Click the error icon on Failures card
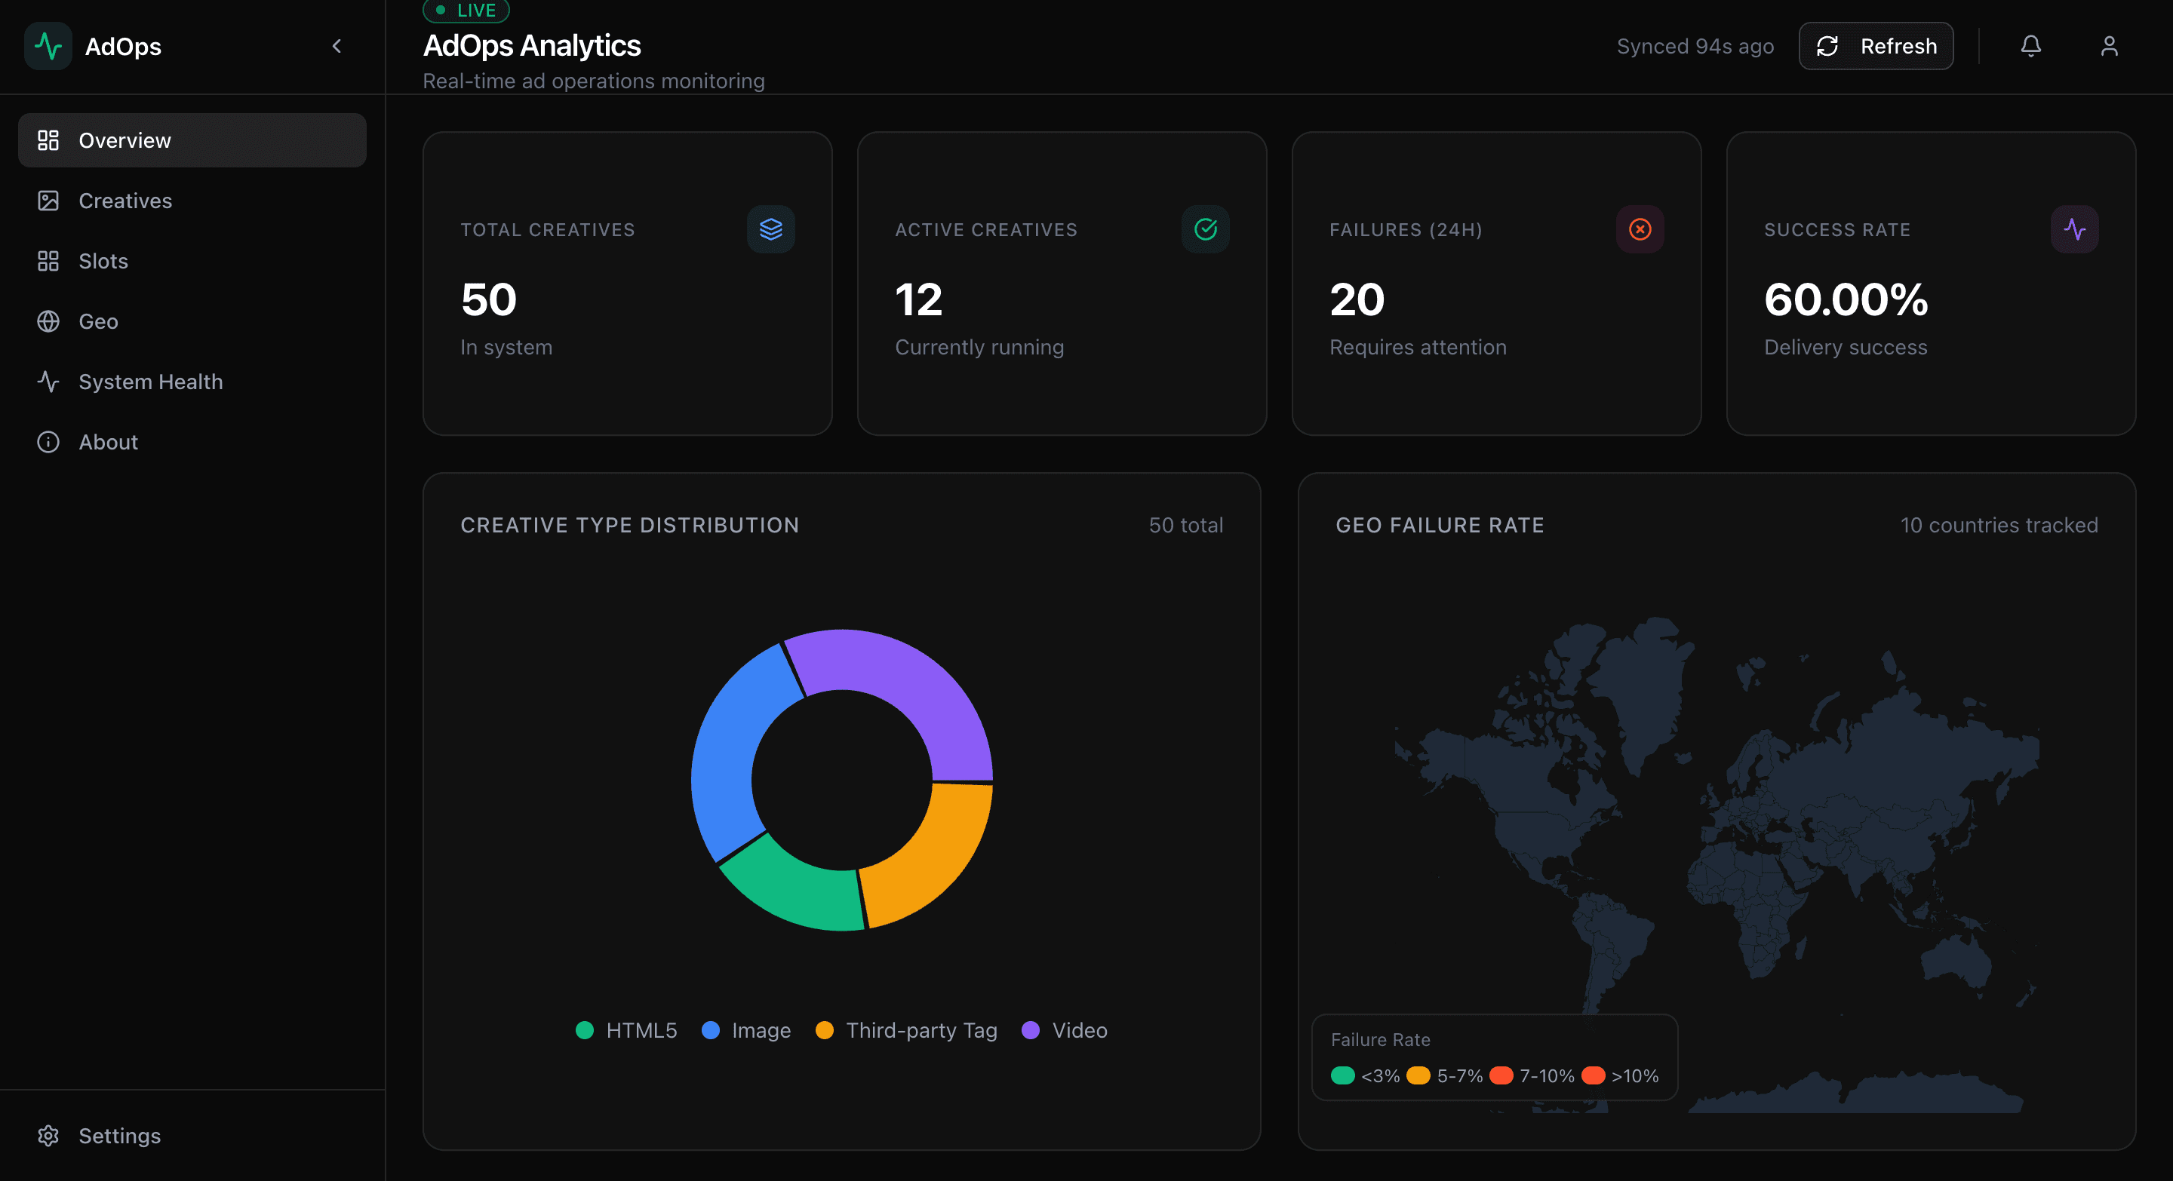Screen dimensions: 2173x1181 tap(1639, 229)
